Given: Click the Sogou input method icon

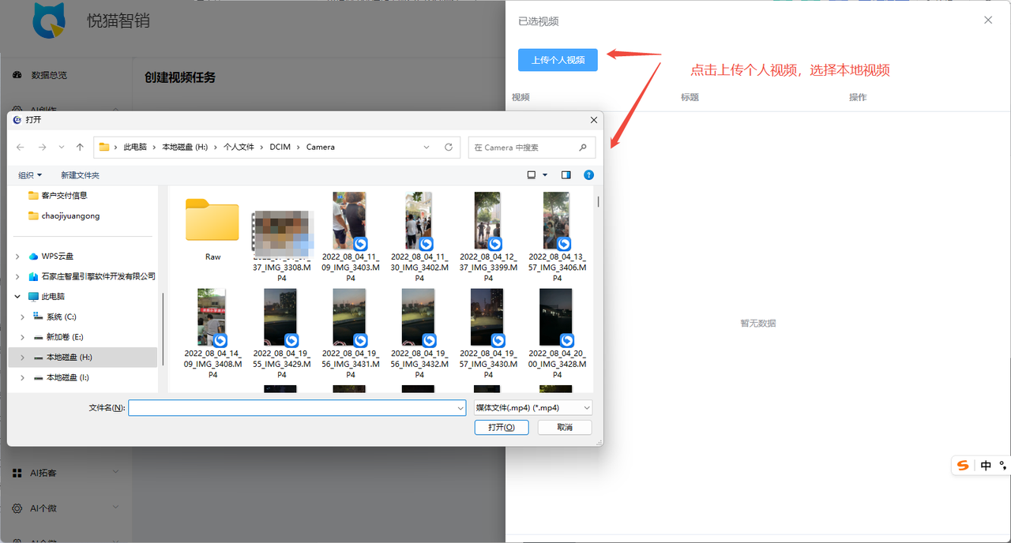Looking at the screenshot, I should click(963, 466).
